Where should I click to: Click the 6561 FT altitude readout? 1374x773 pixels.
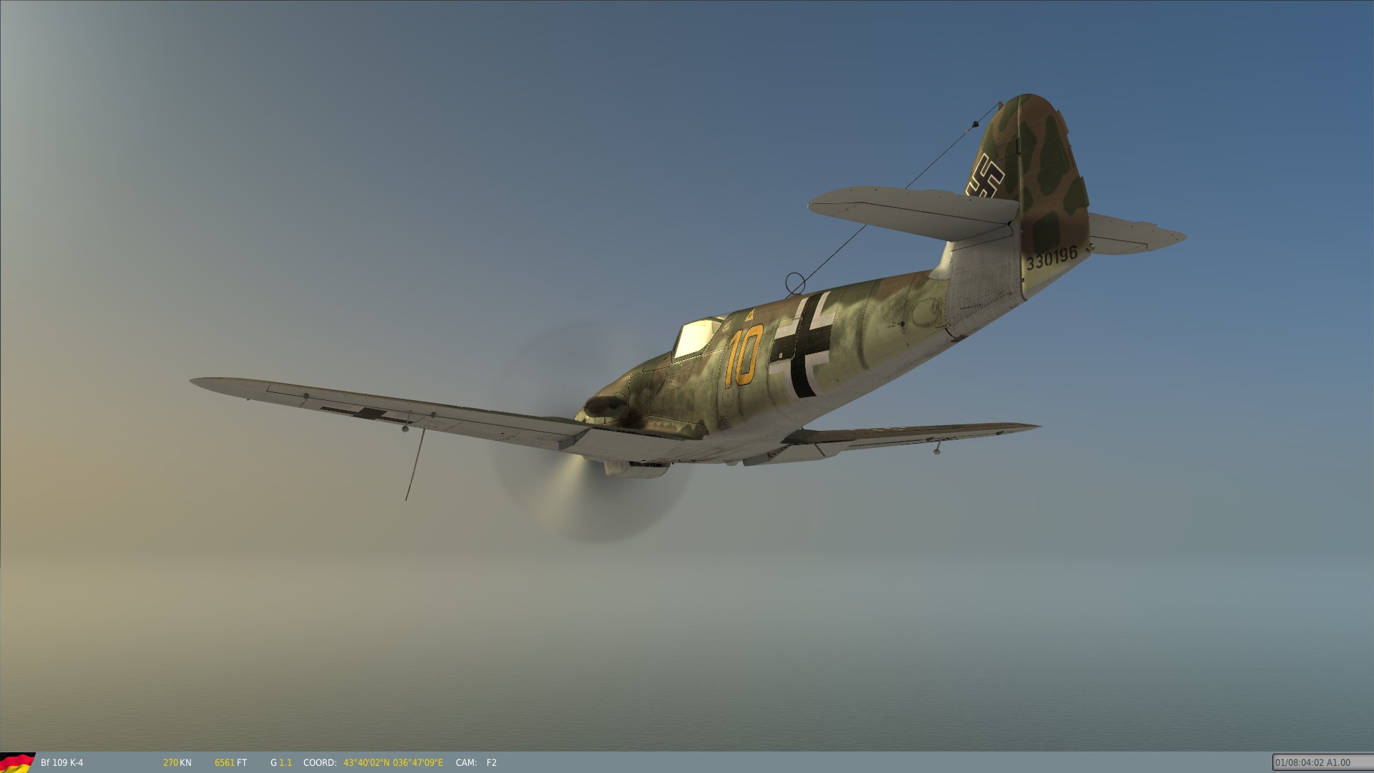click(x=230, y=763)
